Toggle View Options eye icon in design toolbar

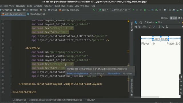click(136, 27)
